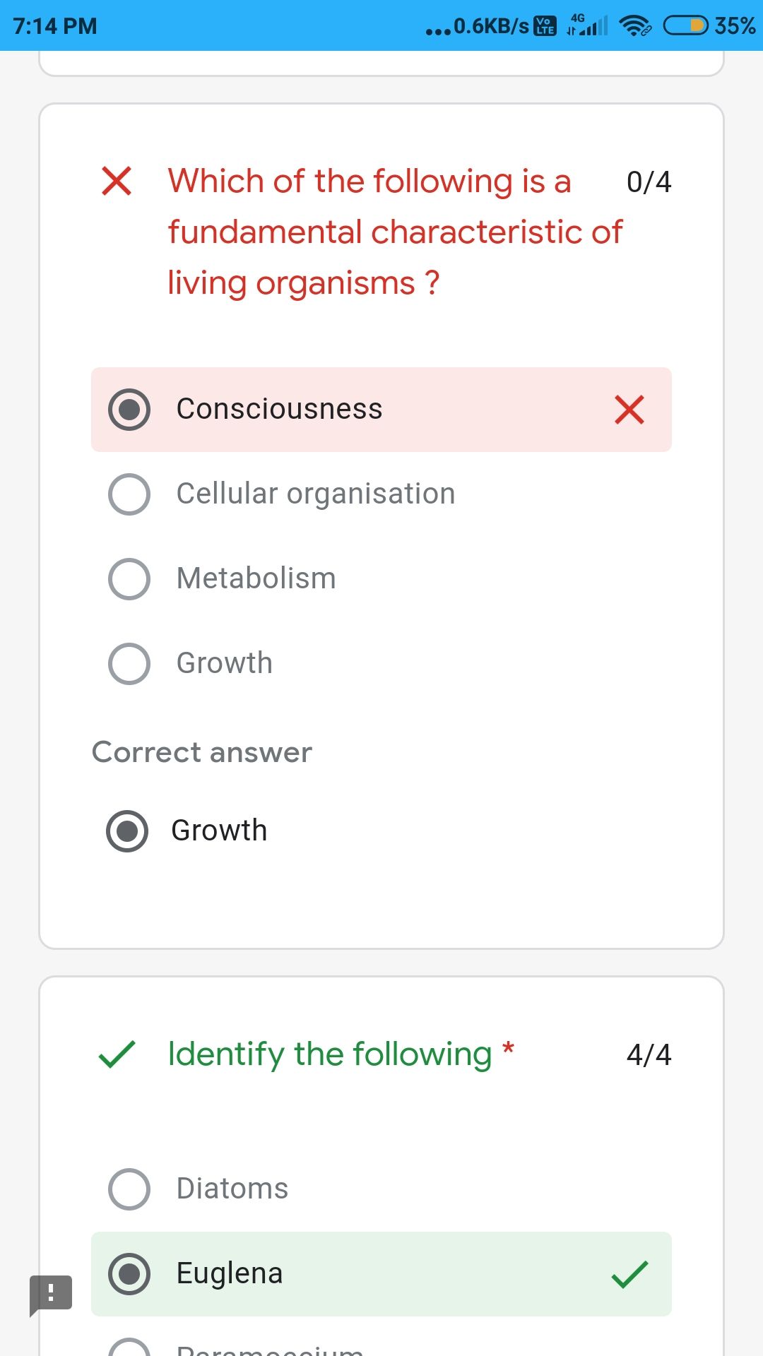Select the greyed Growth answer option
The image size is (763, 1356).
381,664
